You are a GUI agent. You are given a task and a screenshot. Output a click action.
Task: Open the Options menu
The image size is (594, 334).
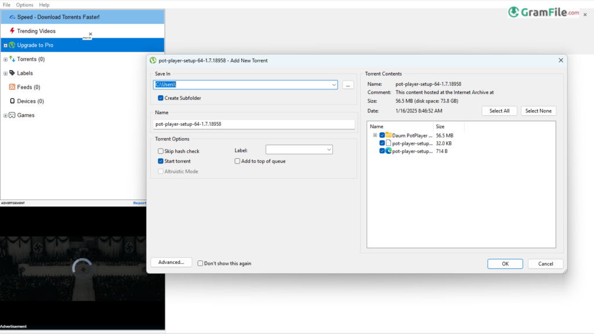click(x=24, y=5)
